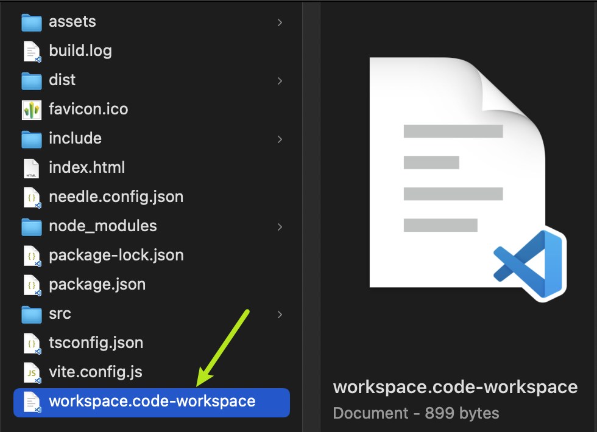The height and width of the screenshot is (432, 597).
Task: Expand the node_modules folder chevron
Action: tap(280, 227)
